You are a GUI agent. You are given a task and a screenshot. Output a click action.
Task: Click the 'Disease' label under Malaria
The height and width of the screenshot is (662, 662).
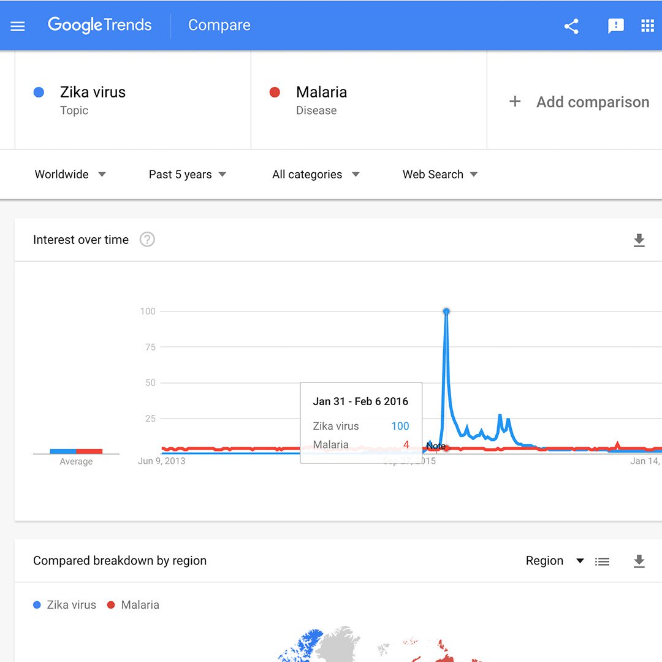point(316,110)
